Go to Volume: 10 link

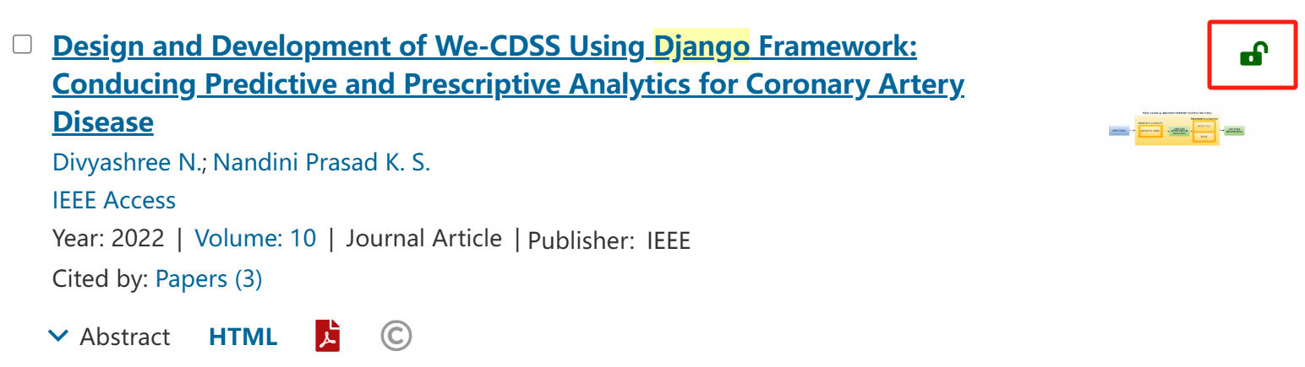point(255,238)
